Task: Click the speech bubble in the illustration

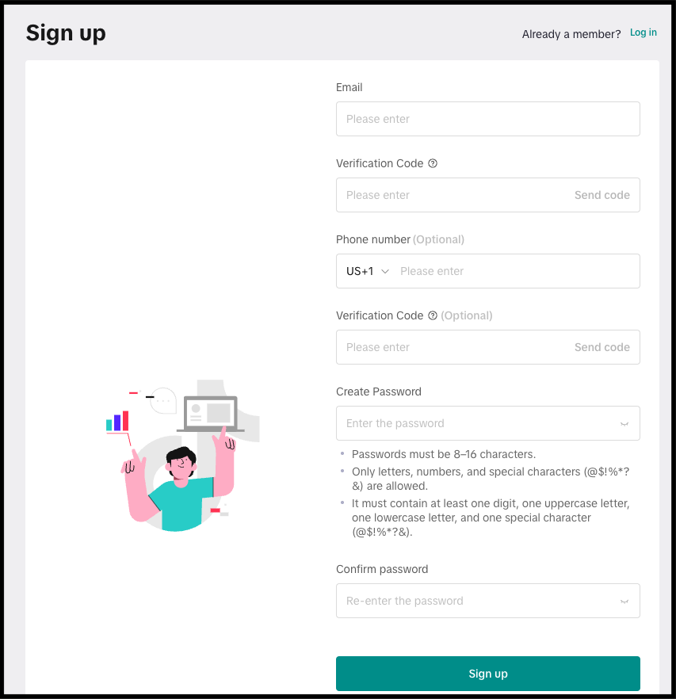Action: (164, 400)
